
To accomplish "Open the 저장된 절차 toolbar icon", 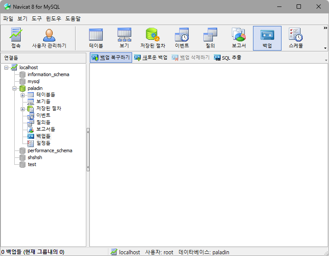I will coord(152,38).
